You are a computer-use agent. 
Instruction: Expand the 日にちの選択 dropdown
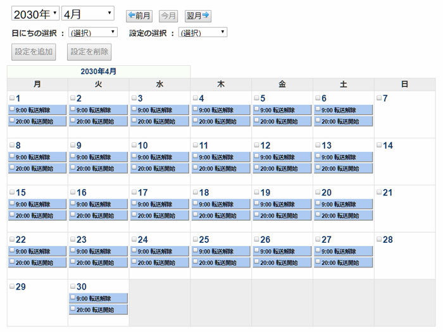coord(93,32)
